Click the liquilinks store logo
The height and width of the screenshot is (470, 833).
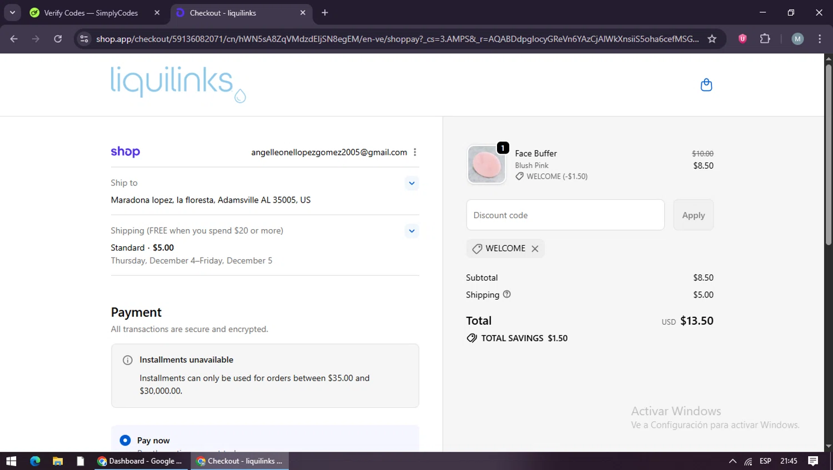(x=178, y=84)
